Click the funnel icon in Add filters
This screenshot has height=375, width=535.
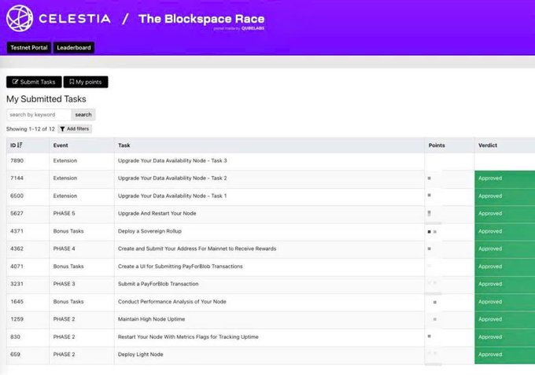62,129
